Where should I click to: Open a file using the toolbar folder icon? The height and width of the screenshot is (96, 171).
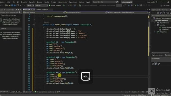(10, 5)
